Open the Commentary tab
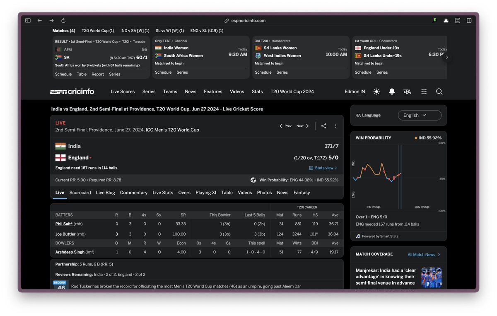The height and width of the screenshot is (316, 497). 134,192
